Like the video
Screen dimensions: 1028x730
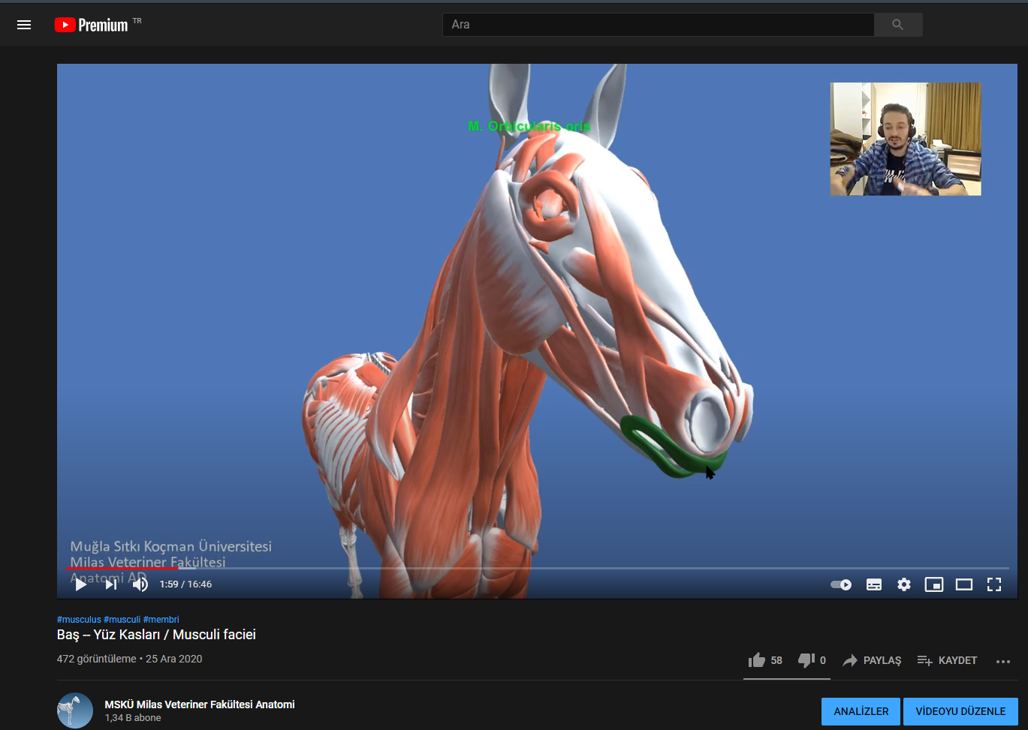point(758,660)
